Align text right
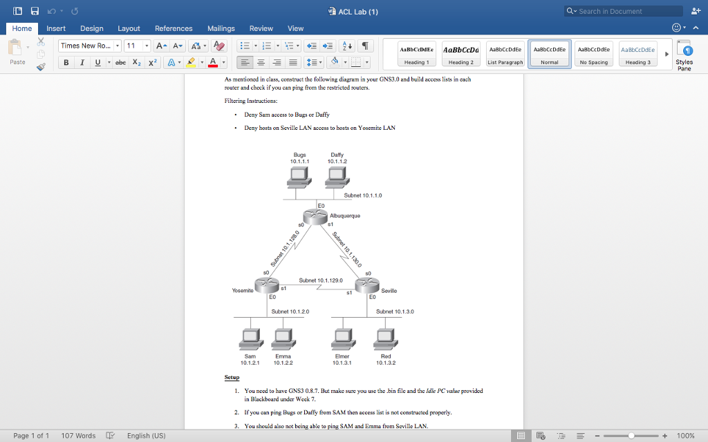 277,62
